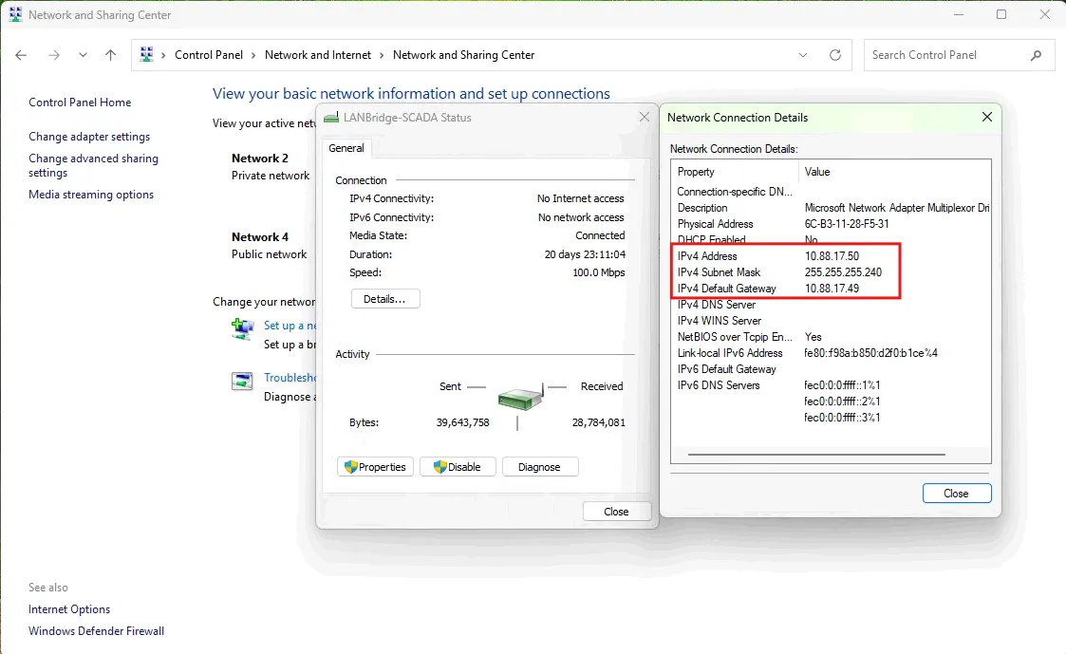
Task: Close Network Connection Details with X
Action: pyautogui.click(x=987, y=117)
